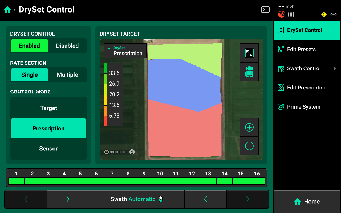
Task: Select Target control mode
Action: coord(48,108)
